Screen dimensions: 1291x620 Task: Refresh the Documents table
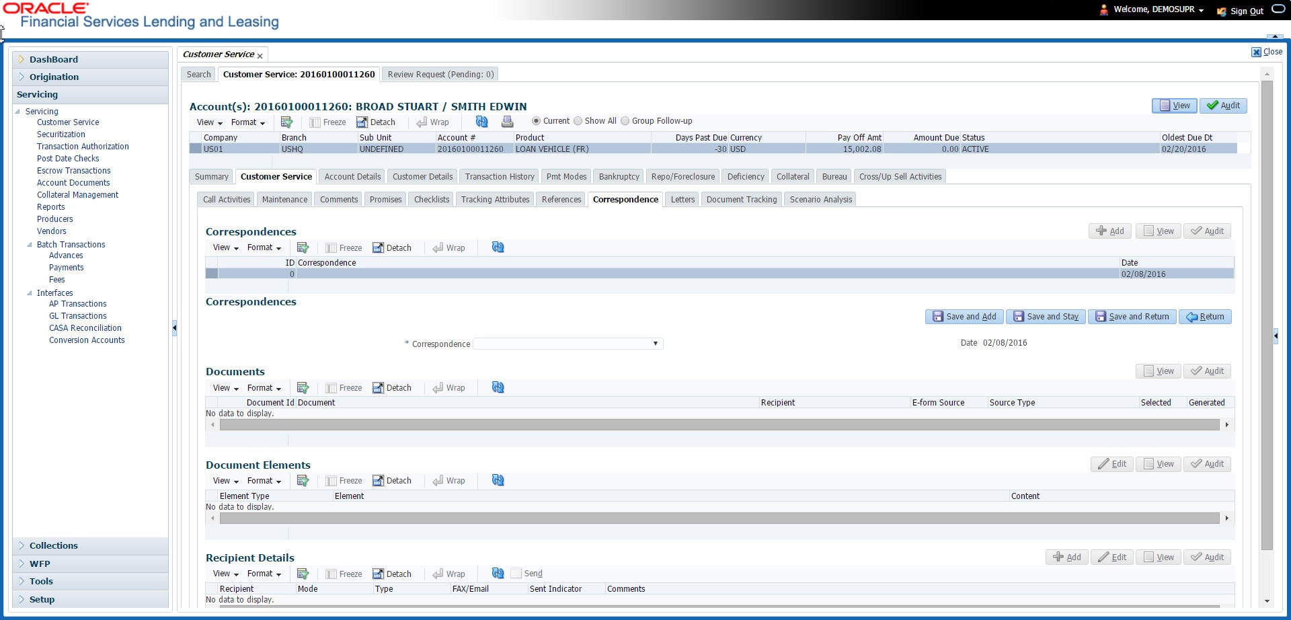tap(498, 387)
